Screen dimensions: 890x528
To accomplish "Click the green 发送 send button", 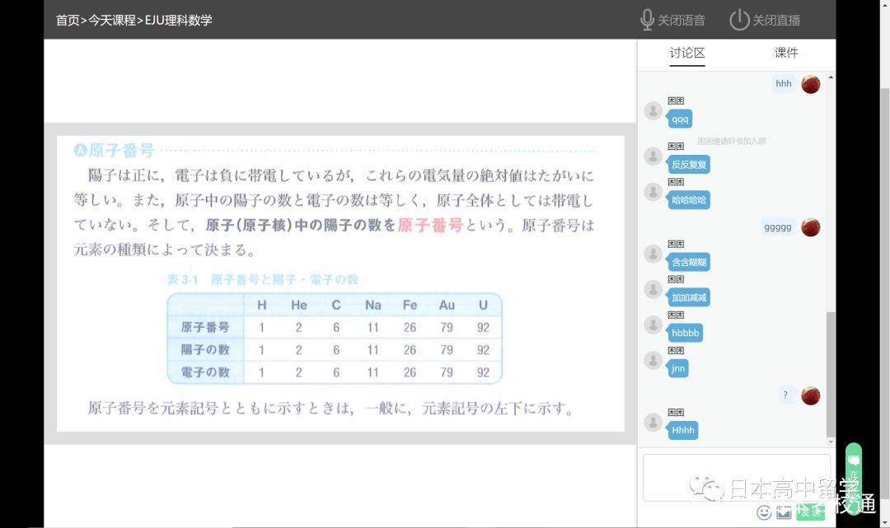I will tap(811, 511).
